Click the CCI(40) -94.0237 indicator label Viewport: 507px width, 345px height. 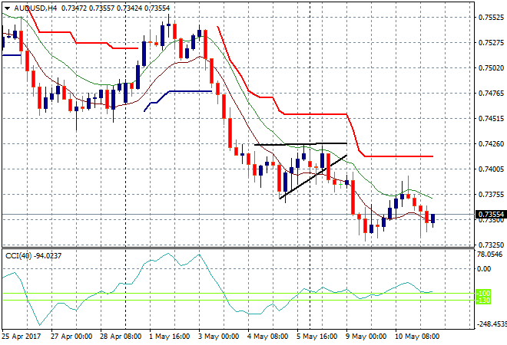33,256
